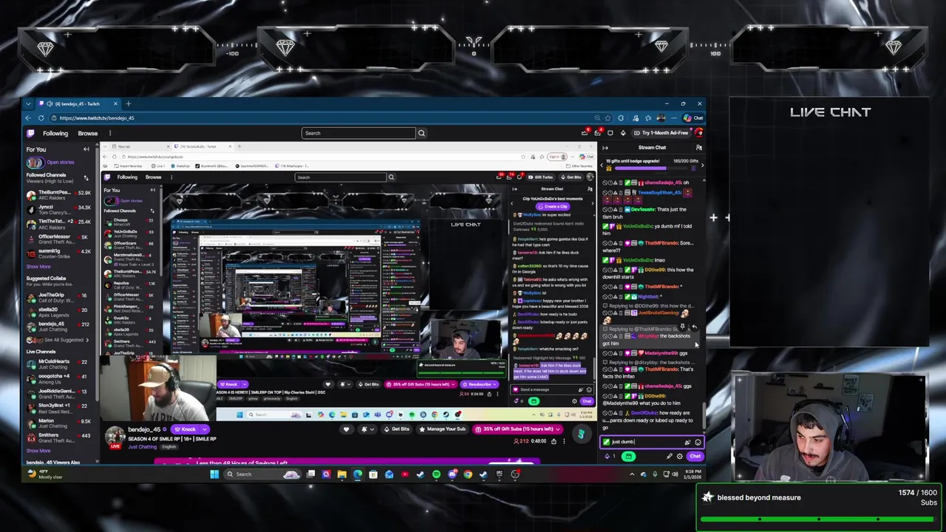946x532 pixels.
Task: Share the stream via share icon
Action: [554, 441]
